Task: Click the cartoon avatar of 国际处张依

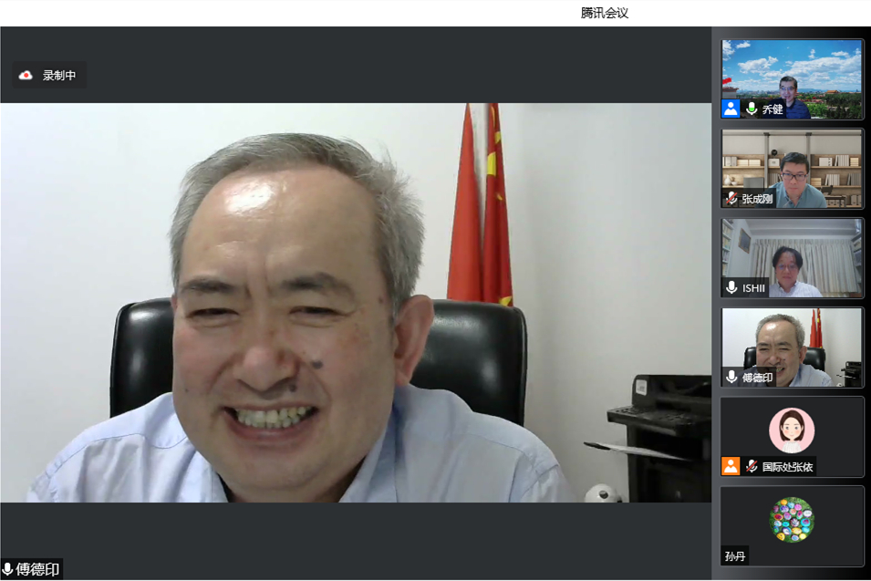Action: [791, 430]
